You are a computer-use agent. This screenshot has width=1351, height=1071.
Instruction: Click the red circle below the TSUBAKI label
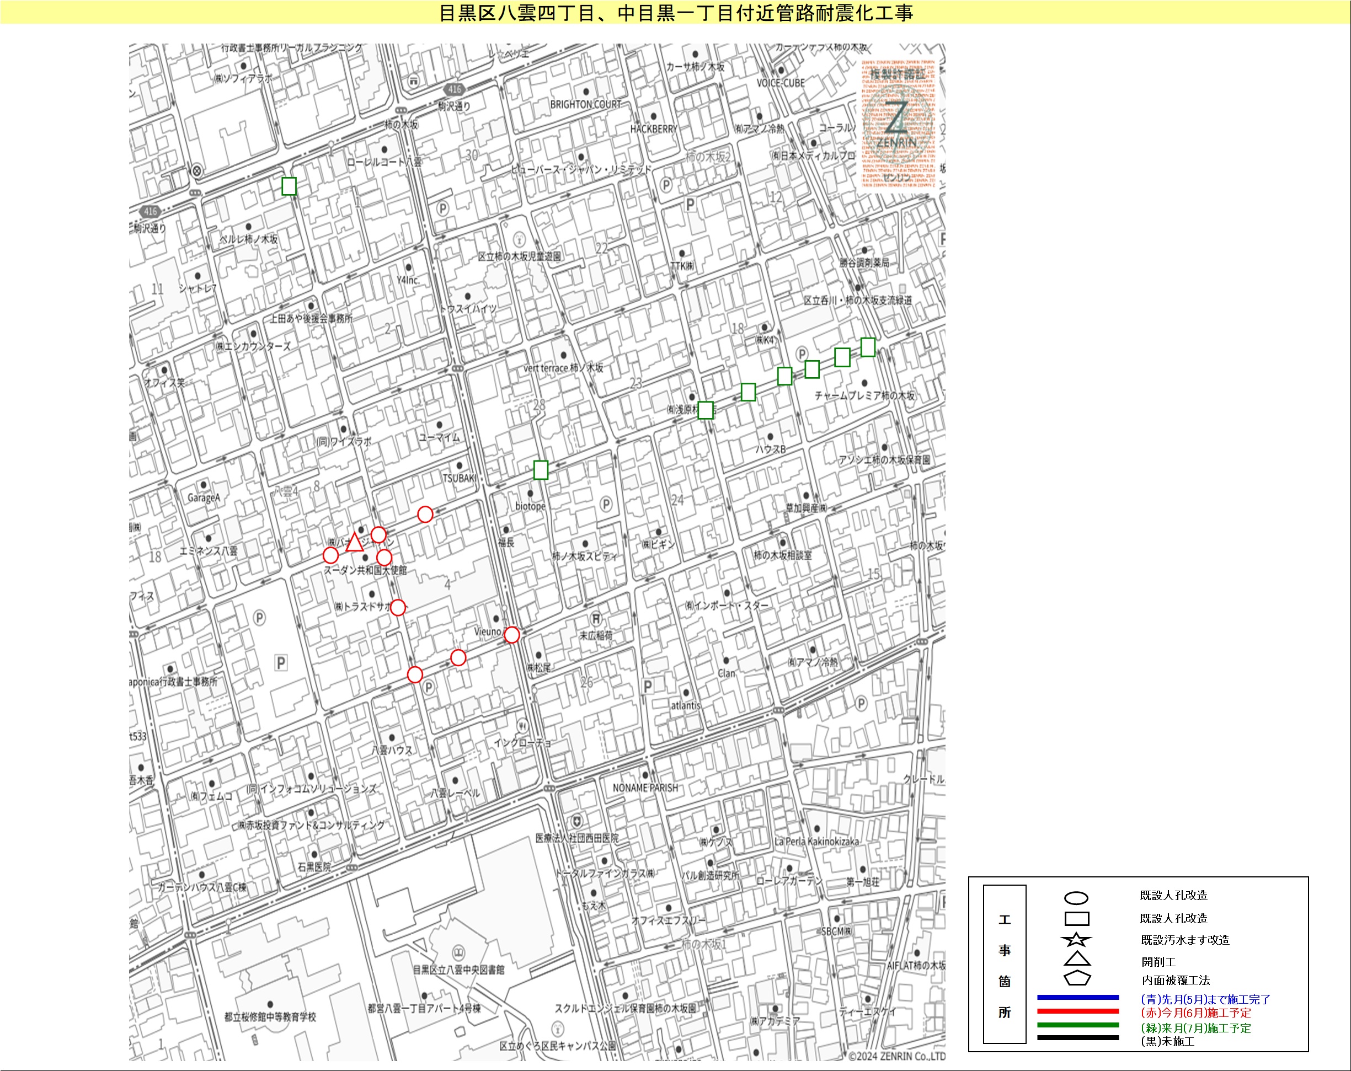tap(425, 514)
